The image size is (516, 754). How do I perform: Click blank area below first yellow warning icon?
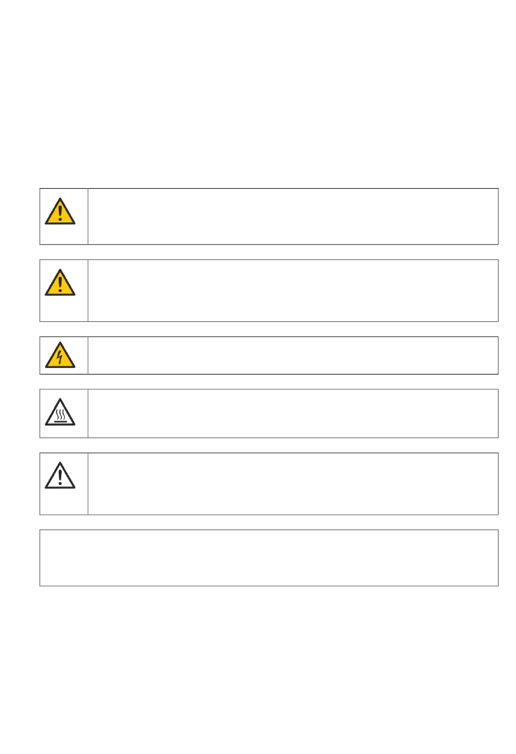coord(64,235)
